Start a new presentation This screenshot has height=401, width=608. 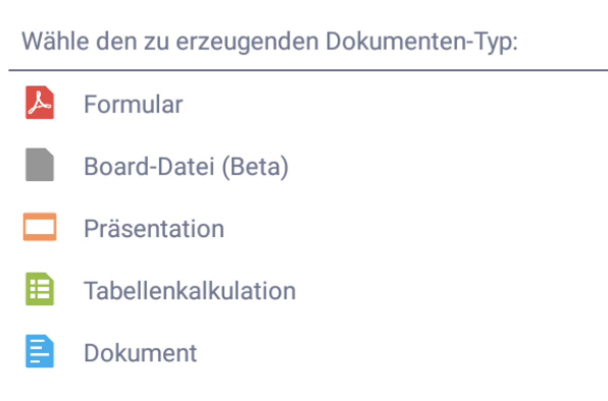pos(154,229)
